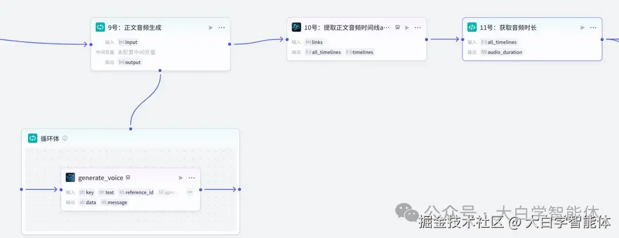The width and height of the screenshot is (619, 238).
Task: Select the timelines output tag on node 10号
Action: [359, 52]
